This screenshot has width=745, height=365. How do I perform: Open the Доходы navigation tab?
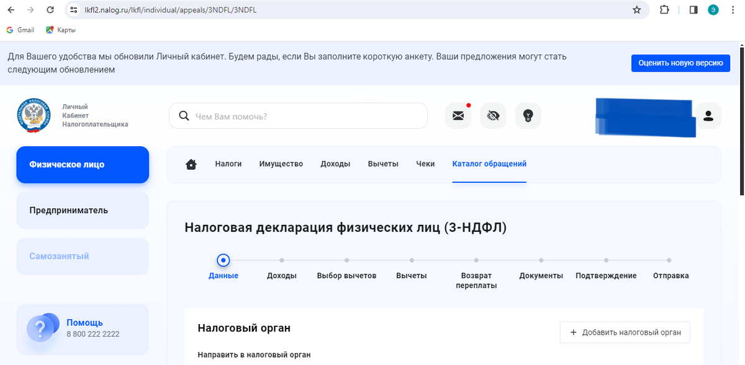[x=335, y=164]
